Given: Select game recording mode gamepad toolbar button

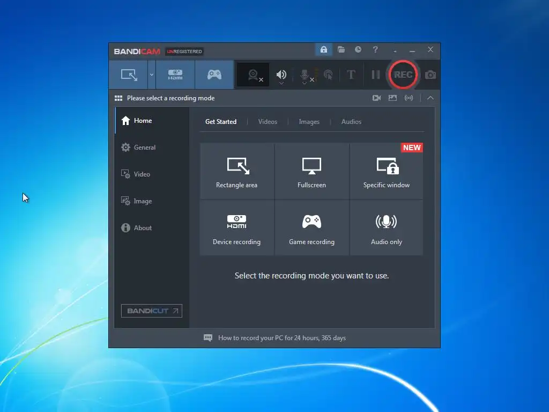Looking at the screenshot, I should [x=214, y=75].
